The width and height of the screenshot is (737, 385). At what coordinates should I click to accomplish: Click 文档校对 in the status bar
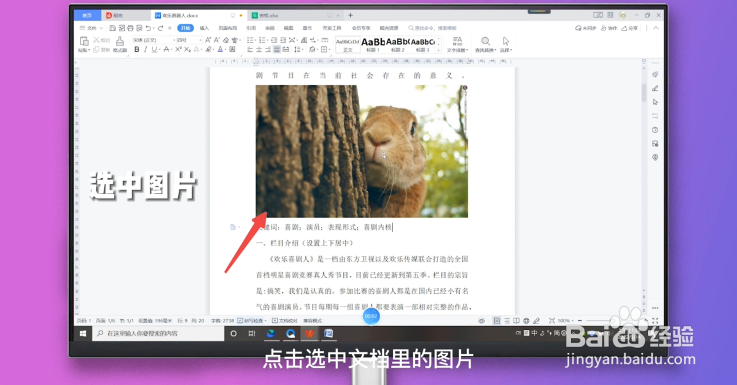(285, 320)
